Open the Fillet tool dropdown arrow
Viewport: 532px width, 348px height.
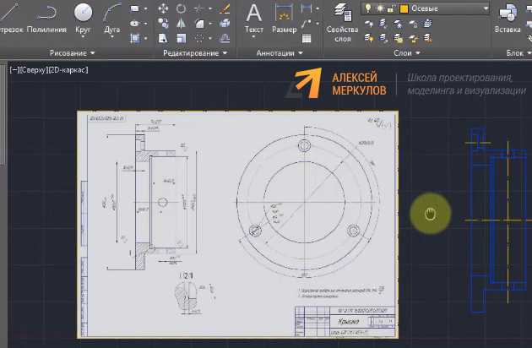210,24
